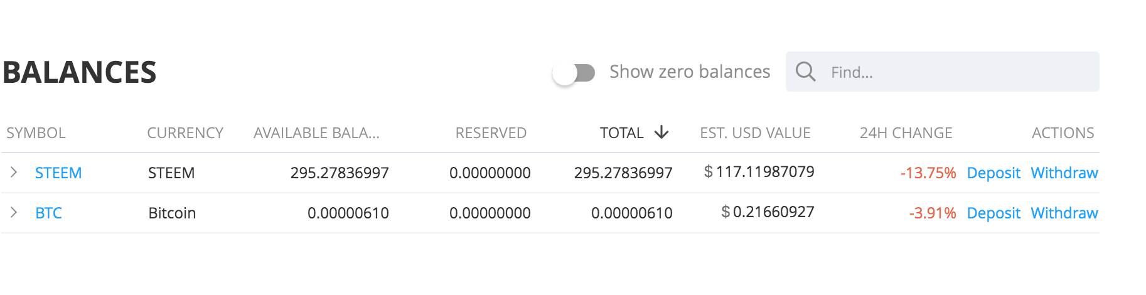Expand the BTC row chevron

point(14,212)
